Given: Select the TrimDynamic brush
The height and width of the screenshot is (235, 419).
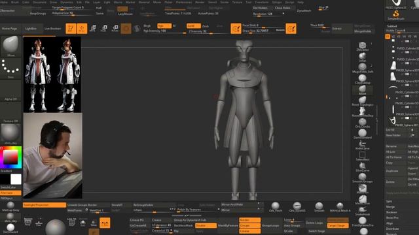Looking at the screenshot, I should click(x=362, y=222).
